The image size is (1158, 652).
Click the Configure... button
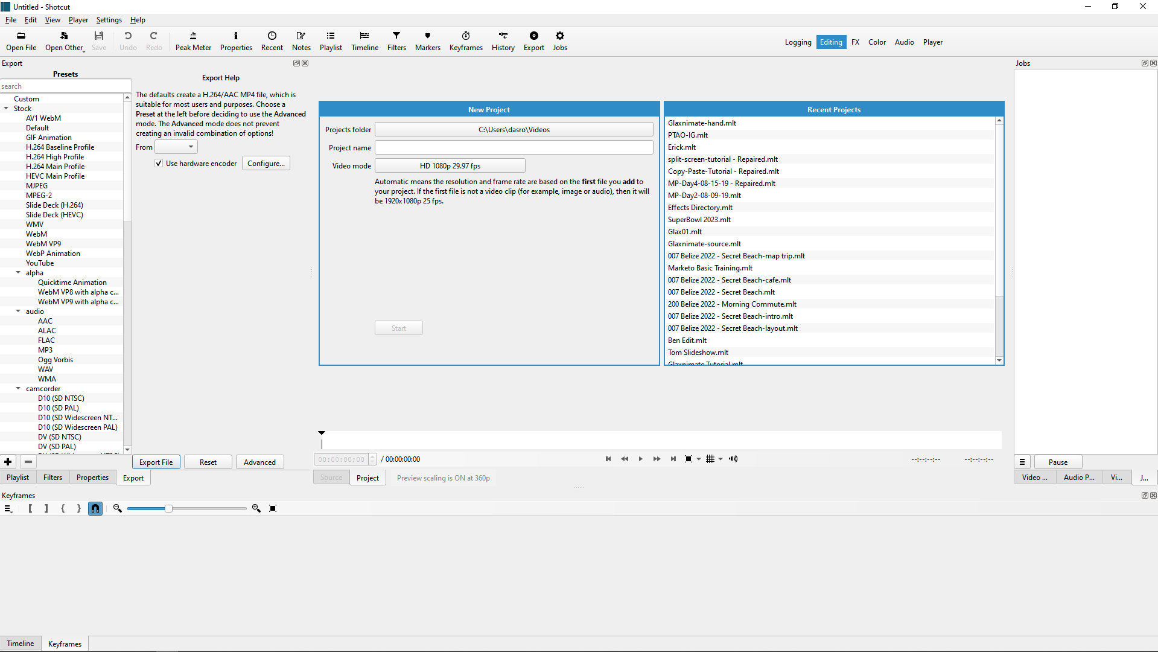266,164
